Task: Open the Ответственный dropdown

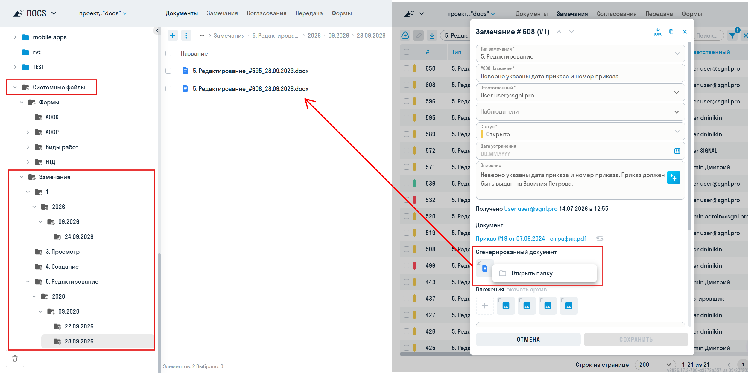Action: [x=580, y=92]
